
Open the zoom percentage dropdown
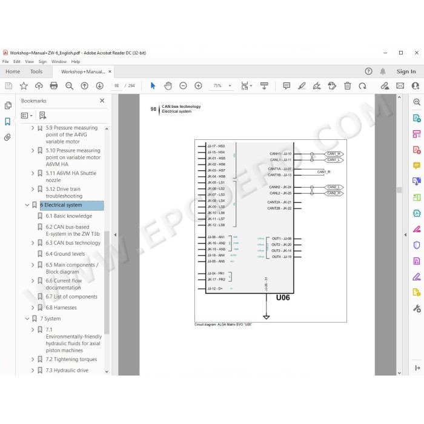click(x=230, y=86)
